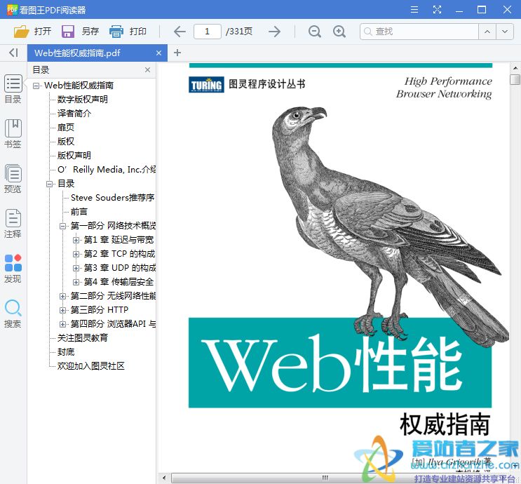The image size is (521, 484).
Task: Collapse the 目录 tree node
Action: [49, 184]
